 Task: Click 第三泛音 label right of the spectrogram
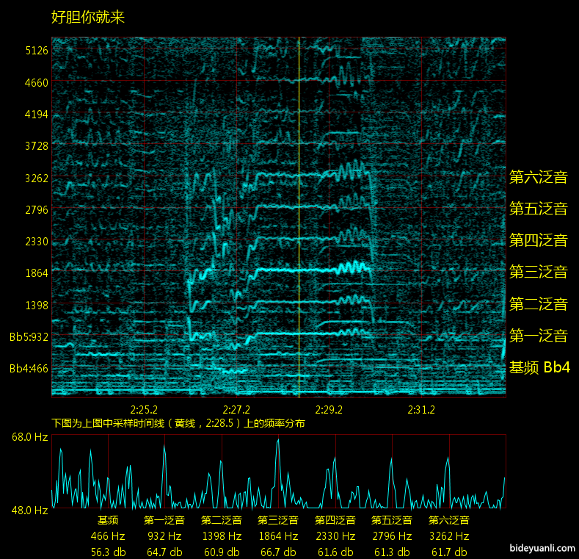538,272
